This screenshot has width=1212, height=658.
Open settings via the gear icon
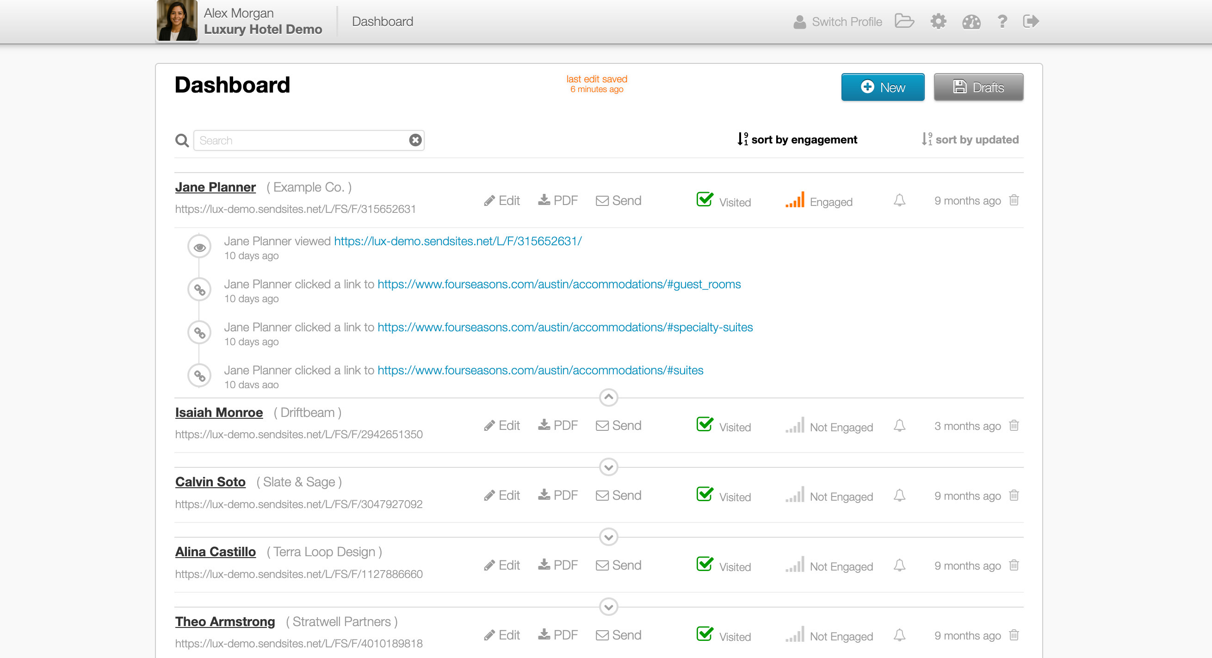pyautogui.click(x=938, y=21)
